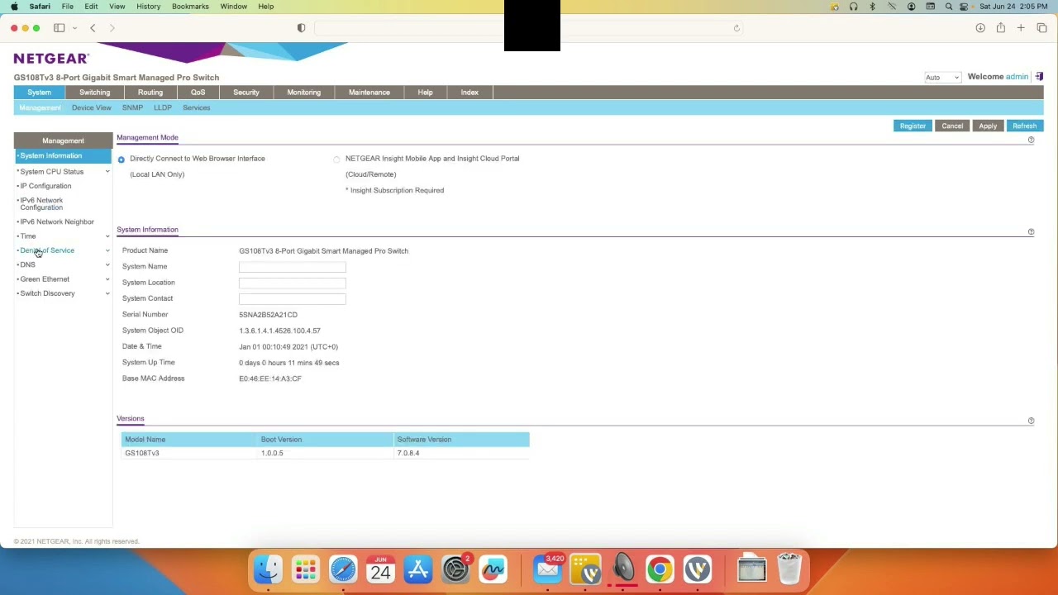Open the QoS tab
The image size is (1058, 595).
tap(198, 93)
